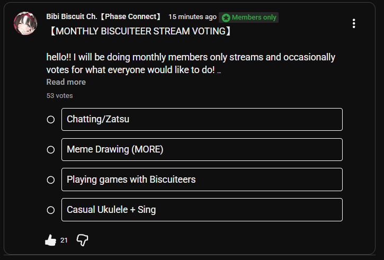This screenshot has height=260, width=384.
Task: Click Bibi Biscuit channel avatar
Action: [x=25, y=23]
